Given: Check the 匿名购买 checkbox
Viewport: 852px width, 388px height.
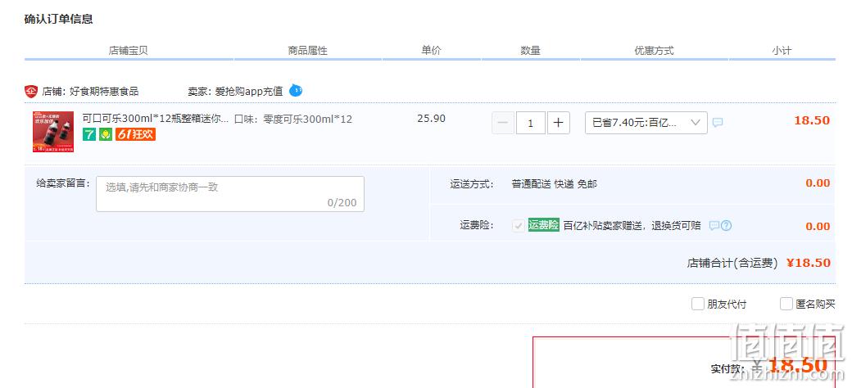Looking at the screenshot, I should coord(786,304).
